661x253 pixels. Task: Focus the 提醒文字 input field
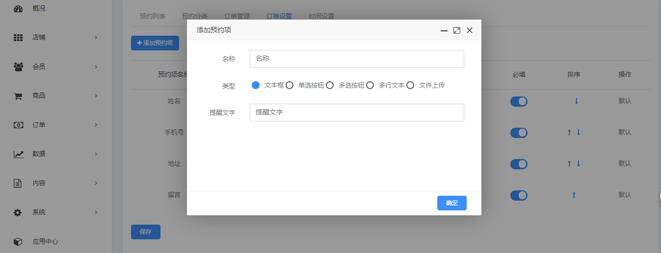click(x=357, y=113)
